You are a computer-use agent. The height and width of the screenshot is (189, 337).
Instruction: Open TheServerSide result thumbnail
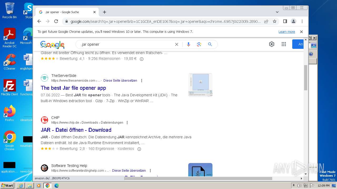tap(200, 85)
